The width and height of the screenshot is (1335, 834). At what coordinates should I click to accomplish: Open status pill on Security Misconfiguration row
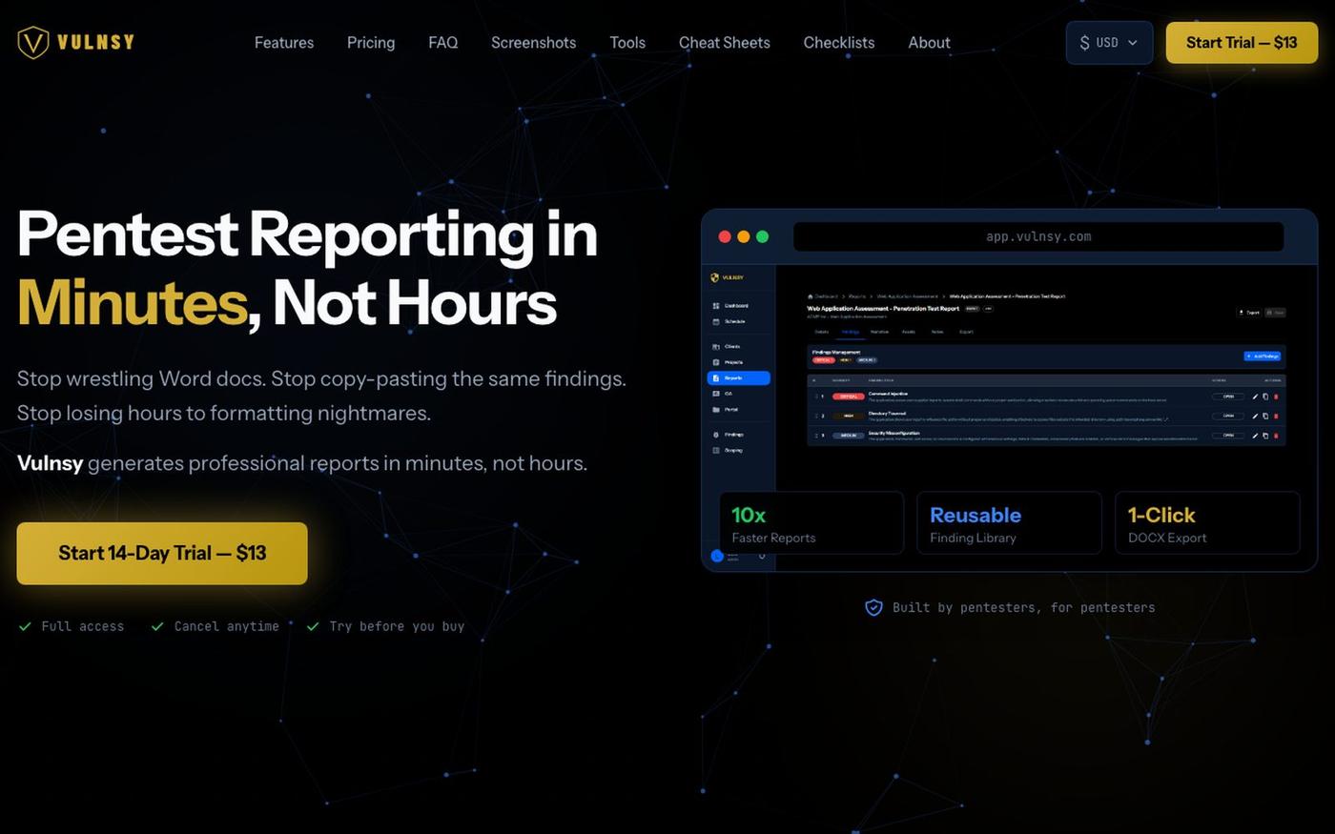point(1228,436)
